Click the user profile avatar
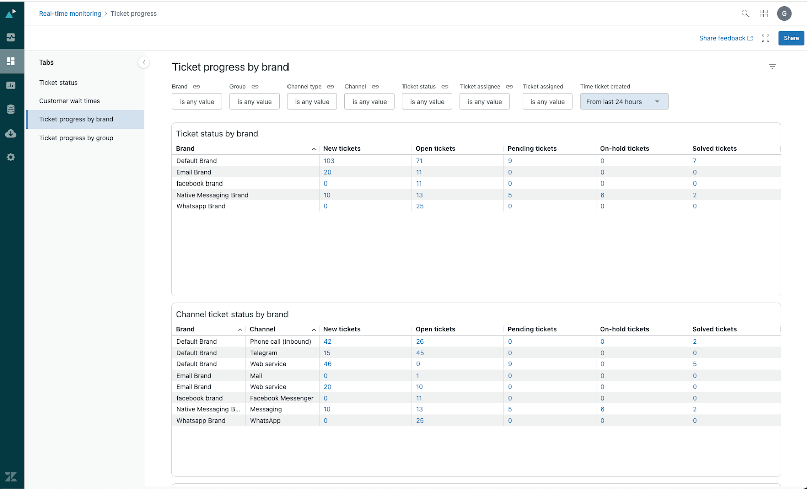807x489 pixels. (784, 14)
